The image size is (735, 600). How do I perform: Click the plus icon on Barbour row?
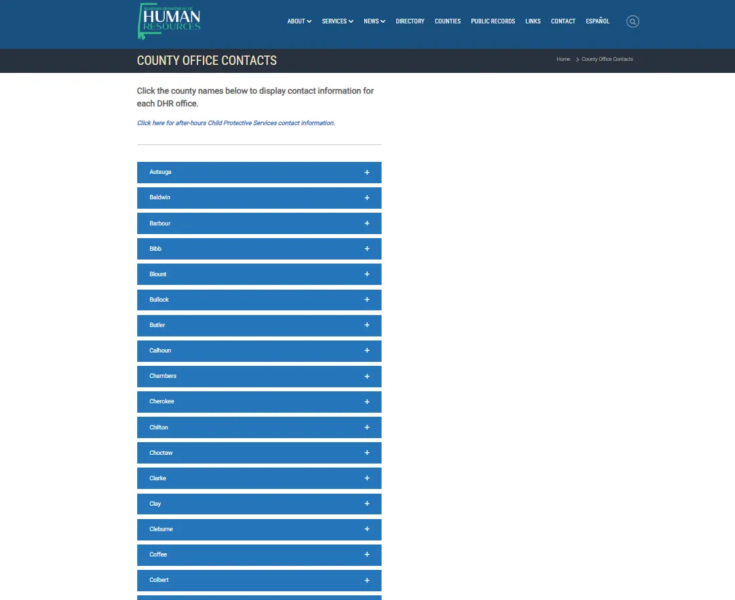367,223
